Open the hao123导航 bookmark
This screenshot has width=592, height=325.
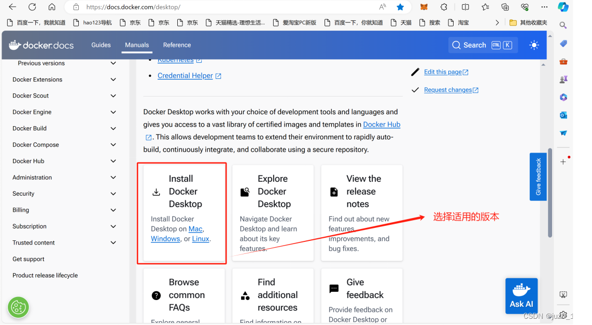click(92, 23)
